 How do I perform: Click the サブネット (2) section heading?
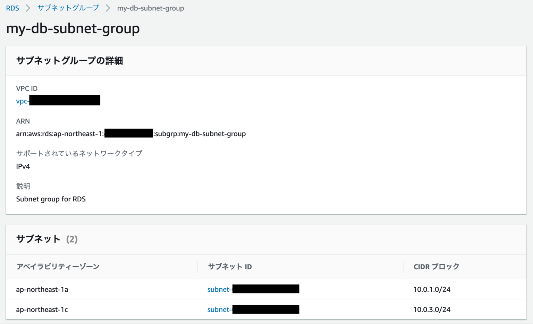tap(47, 239)
